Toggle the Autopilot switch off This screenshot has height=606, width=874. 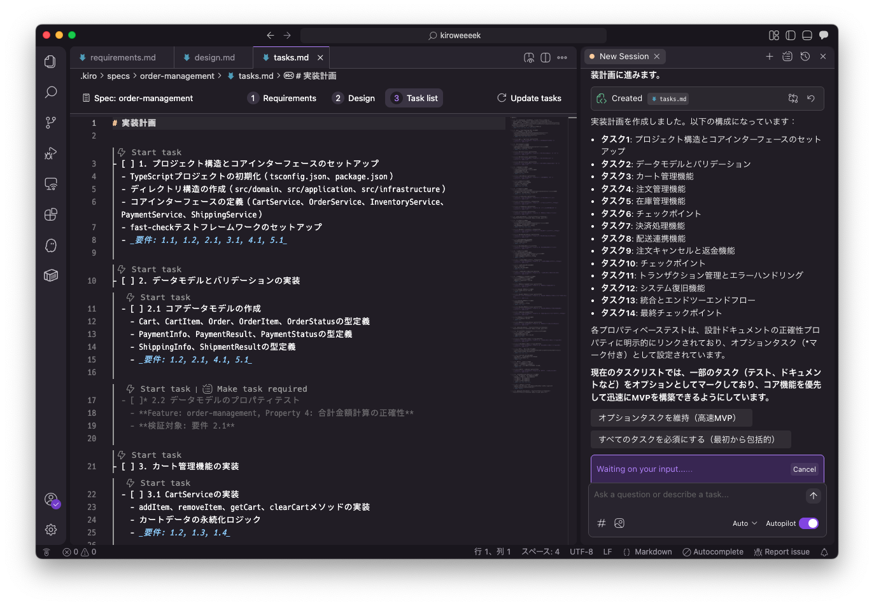[808, 523]
